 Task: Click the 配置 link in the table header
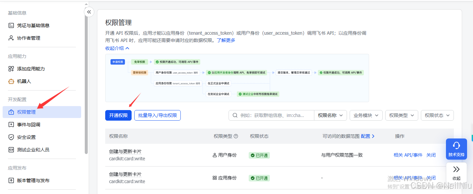pos(368,136)
